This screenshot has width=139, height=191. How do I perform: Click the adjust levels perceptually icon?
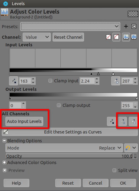tap(116, 37)
